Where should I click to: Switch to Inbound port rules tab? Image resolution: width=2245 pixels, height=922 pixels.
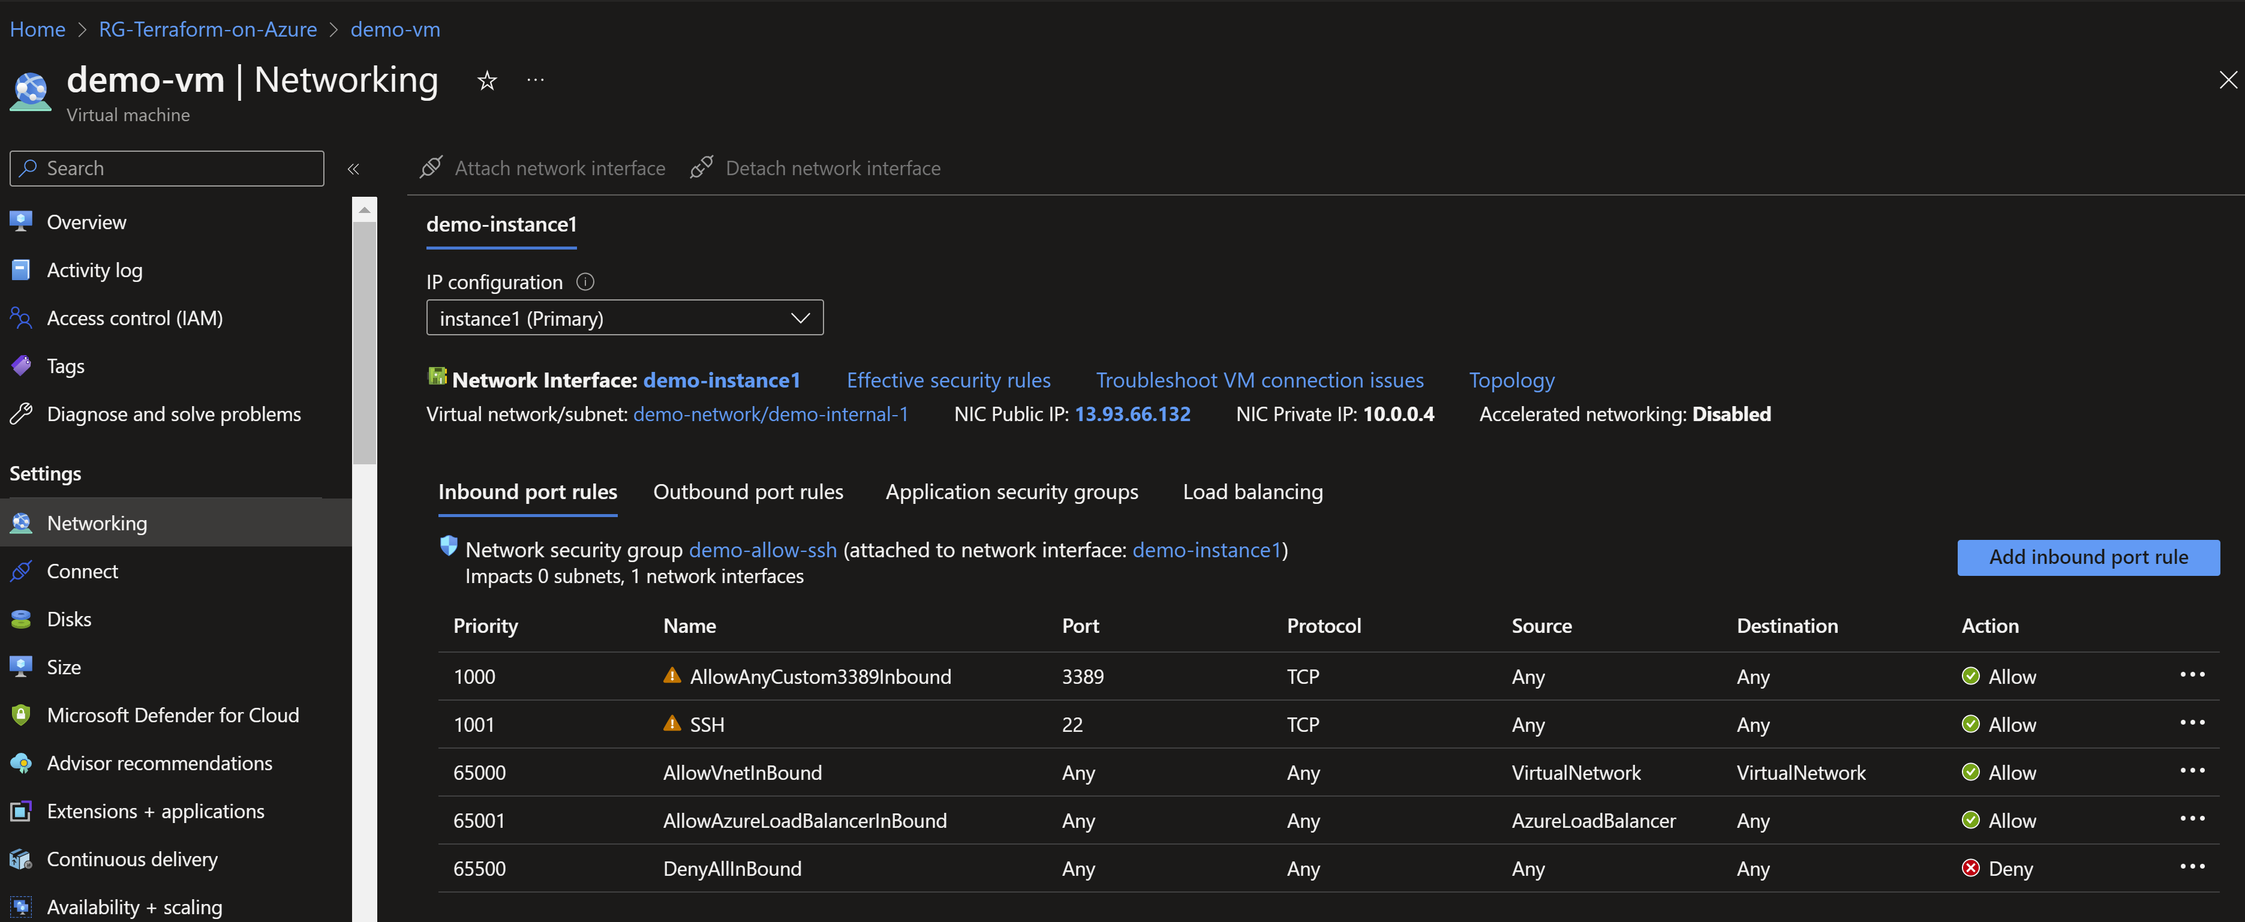point(527,492)
